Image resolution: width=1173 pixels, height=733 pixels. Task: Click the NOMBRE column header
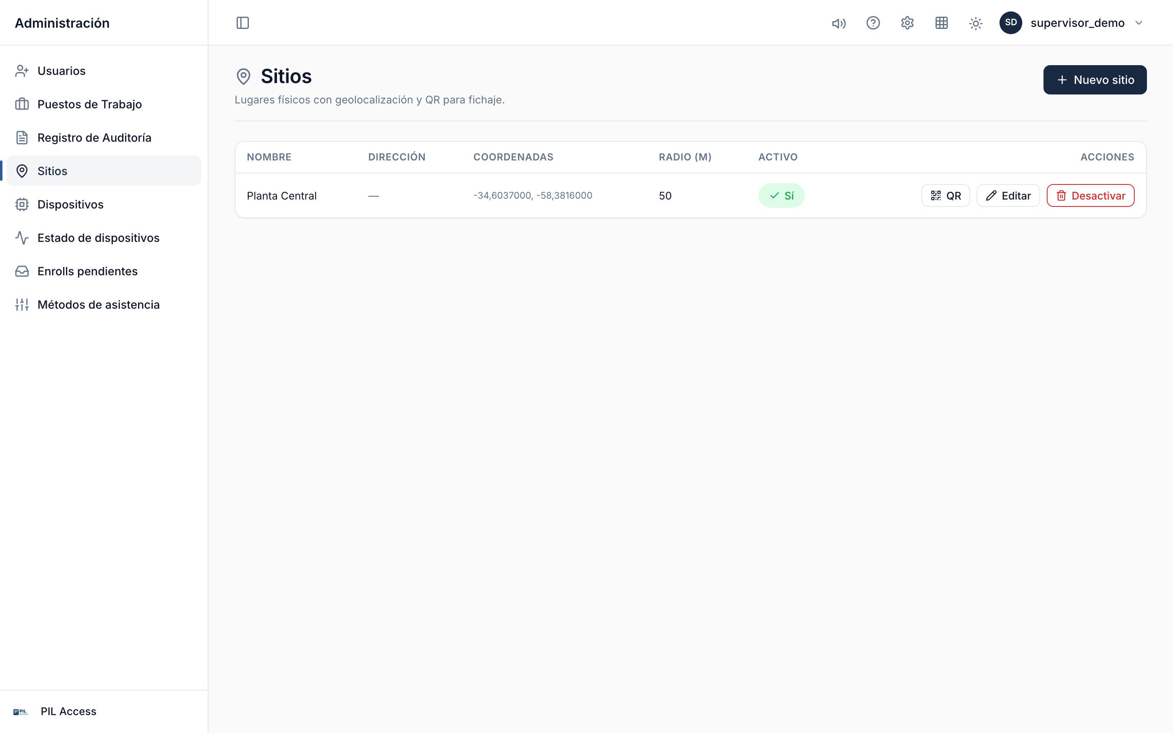tap(269, 157)
